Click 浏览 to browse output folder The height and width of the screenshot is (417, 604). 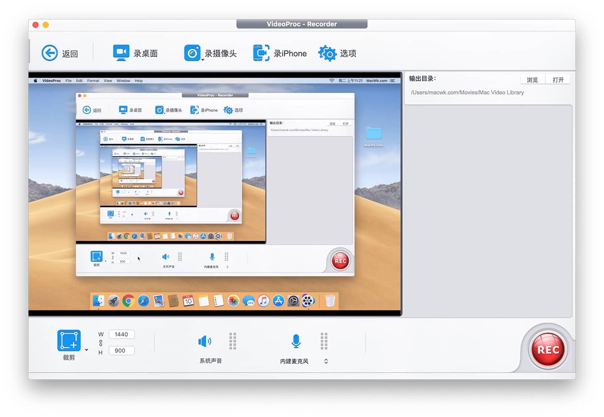tap(532, 80)
